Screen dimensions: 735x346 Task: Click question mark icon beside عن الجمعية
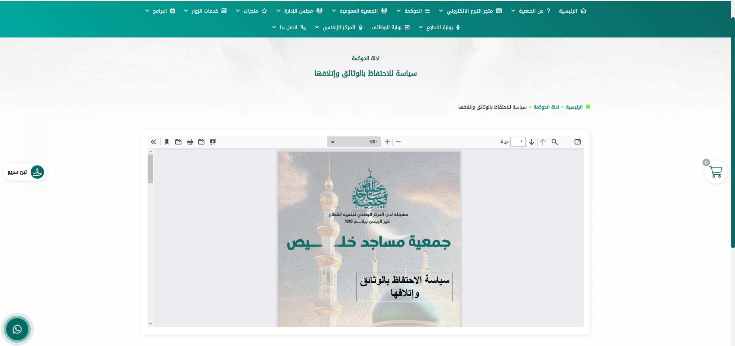click(548, 11)
